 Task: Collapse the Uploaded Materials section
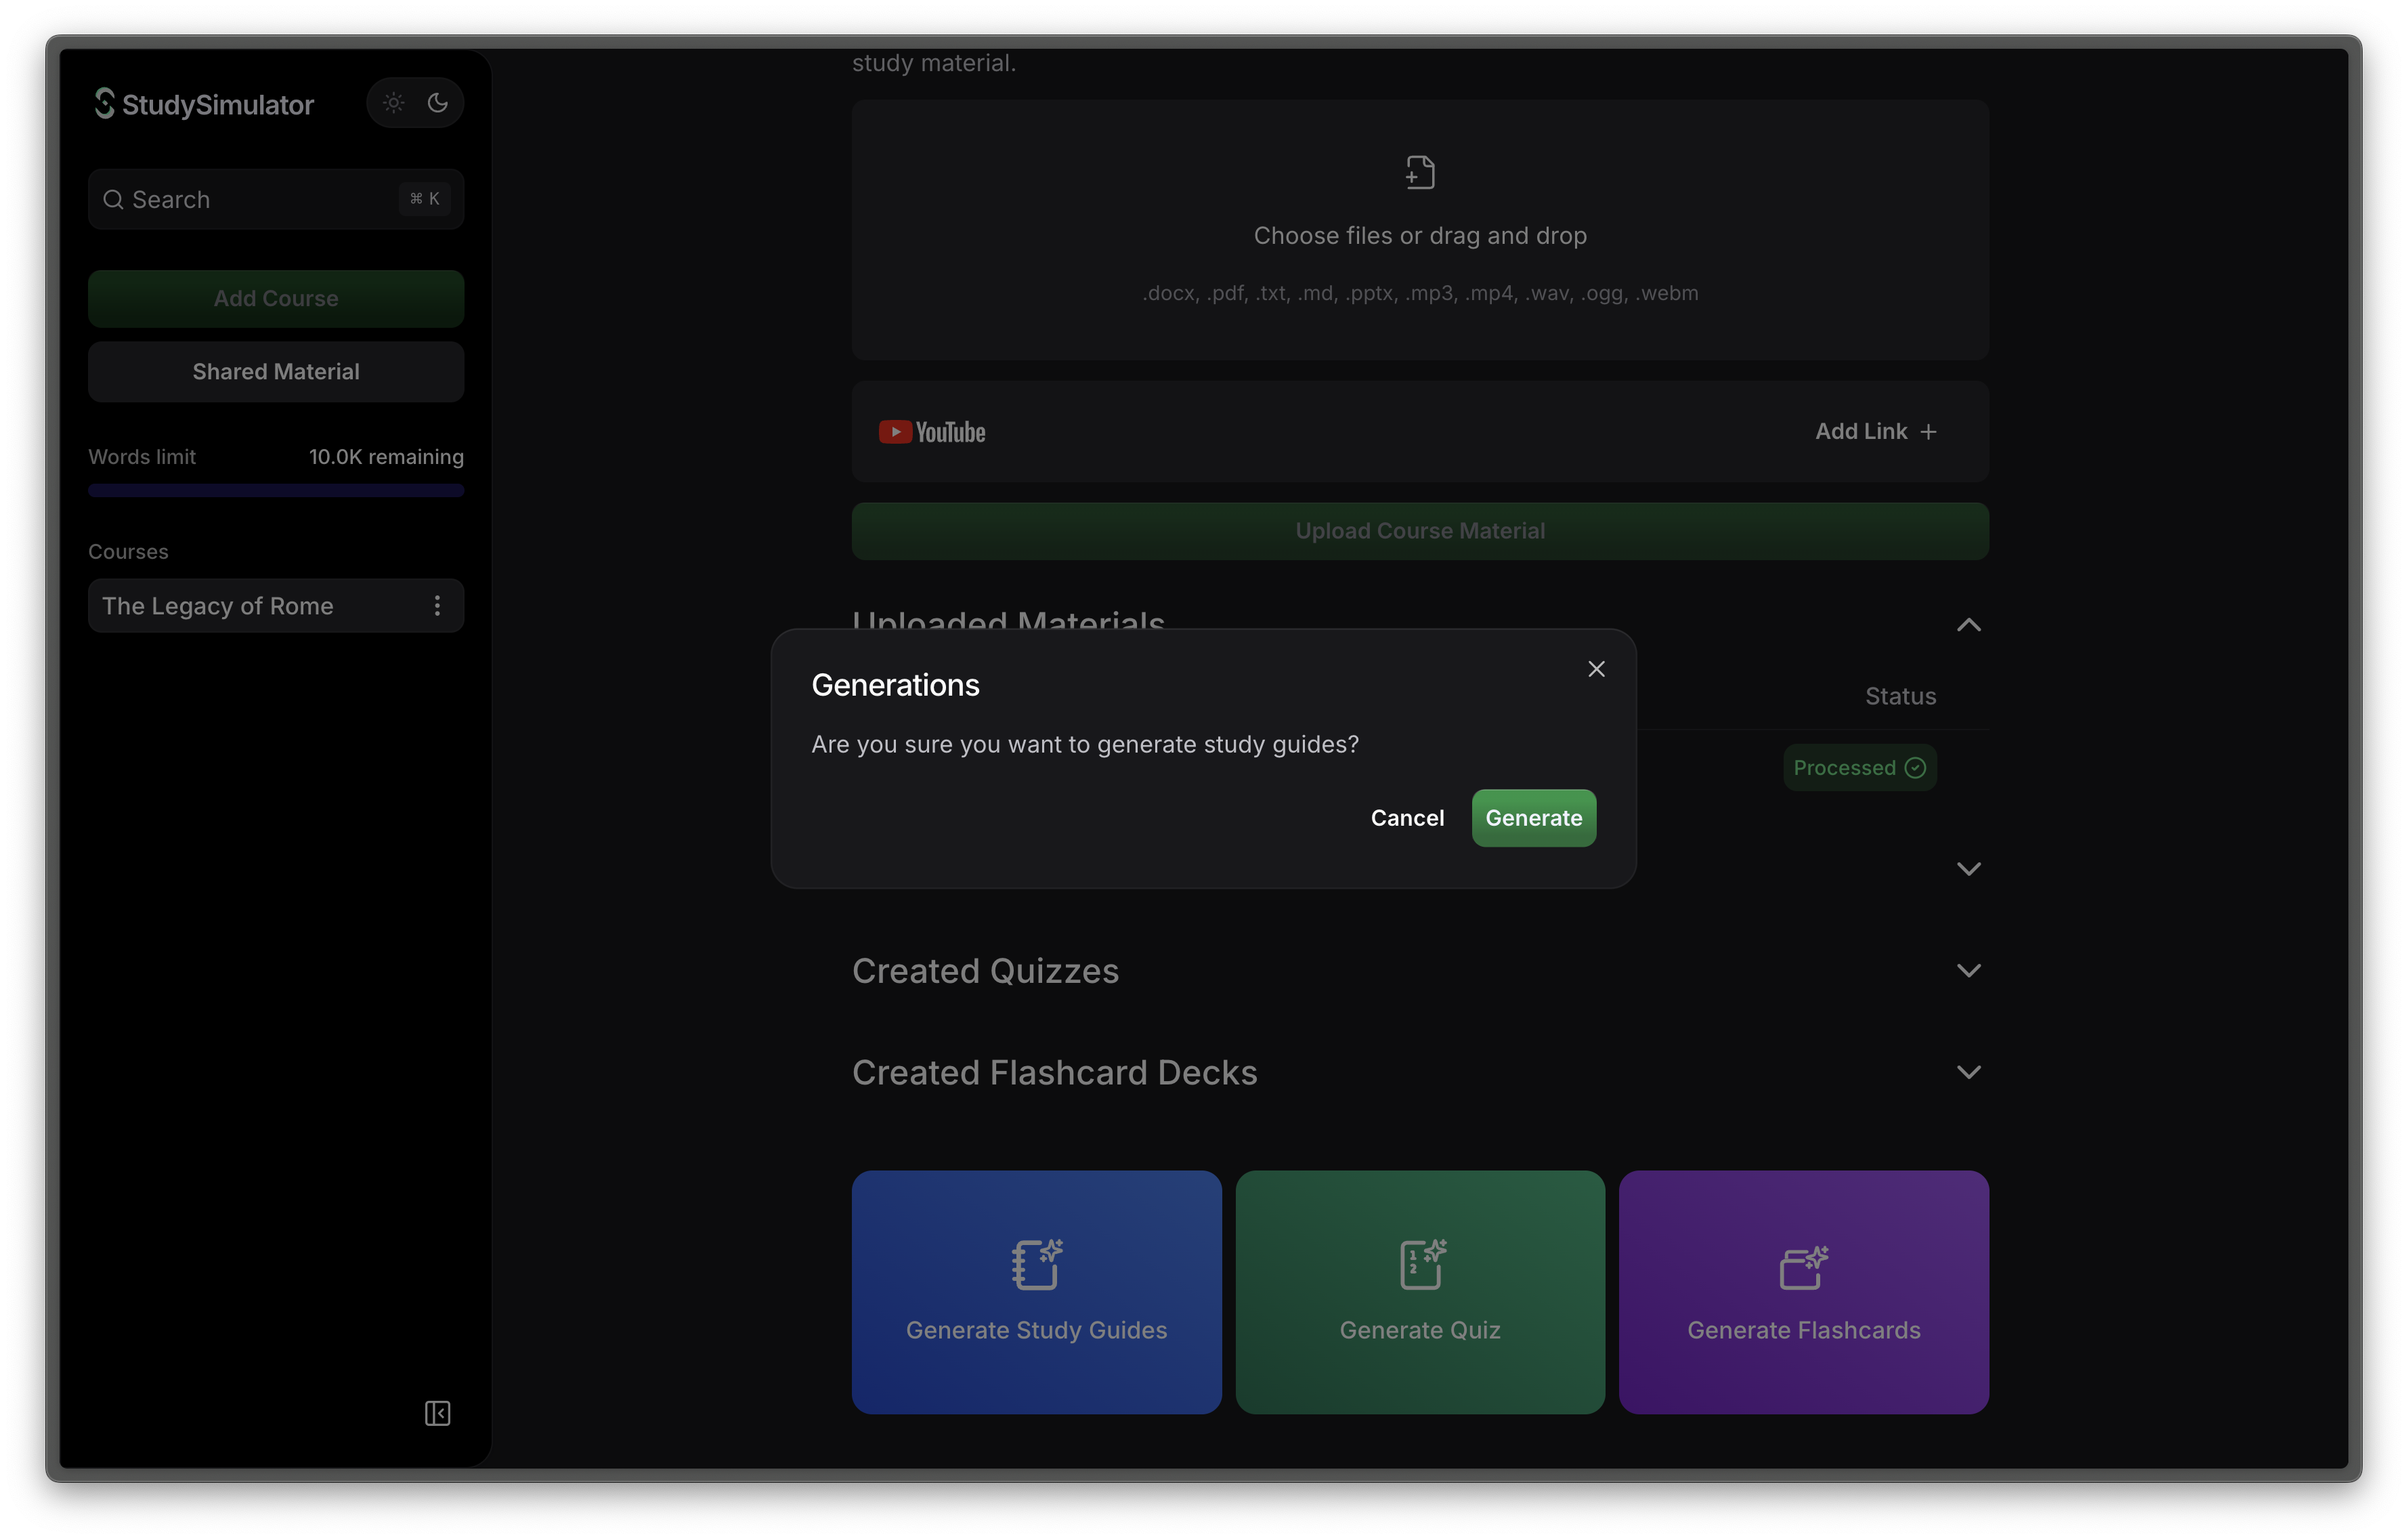(x=1968, y=625)
